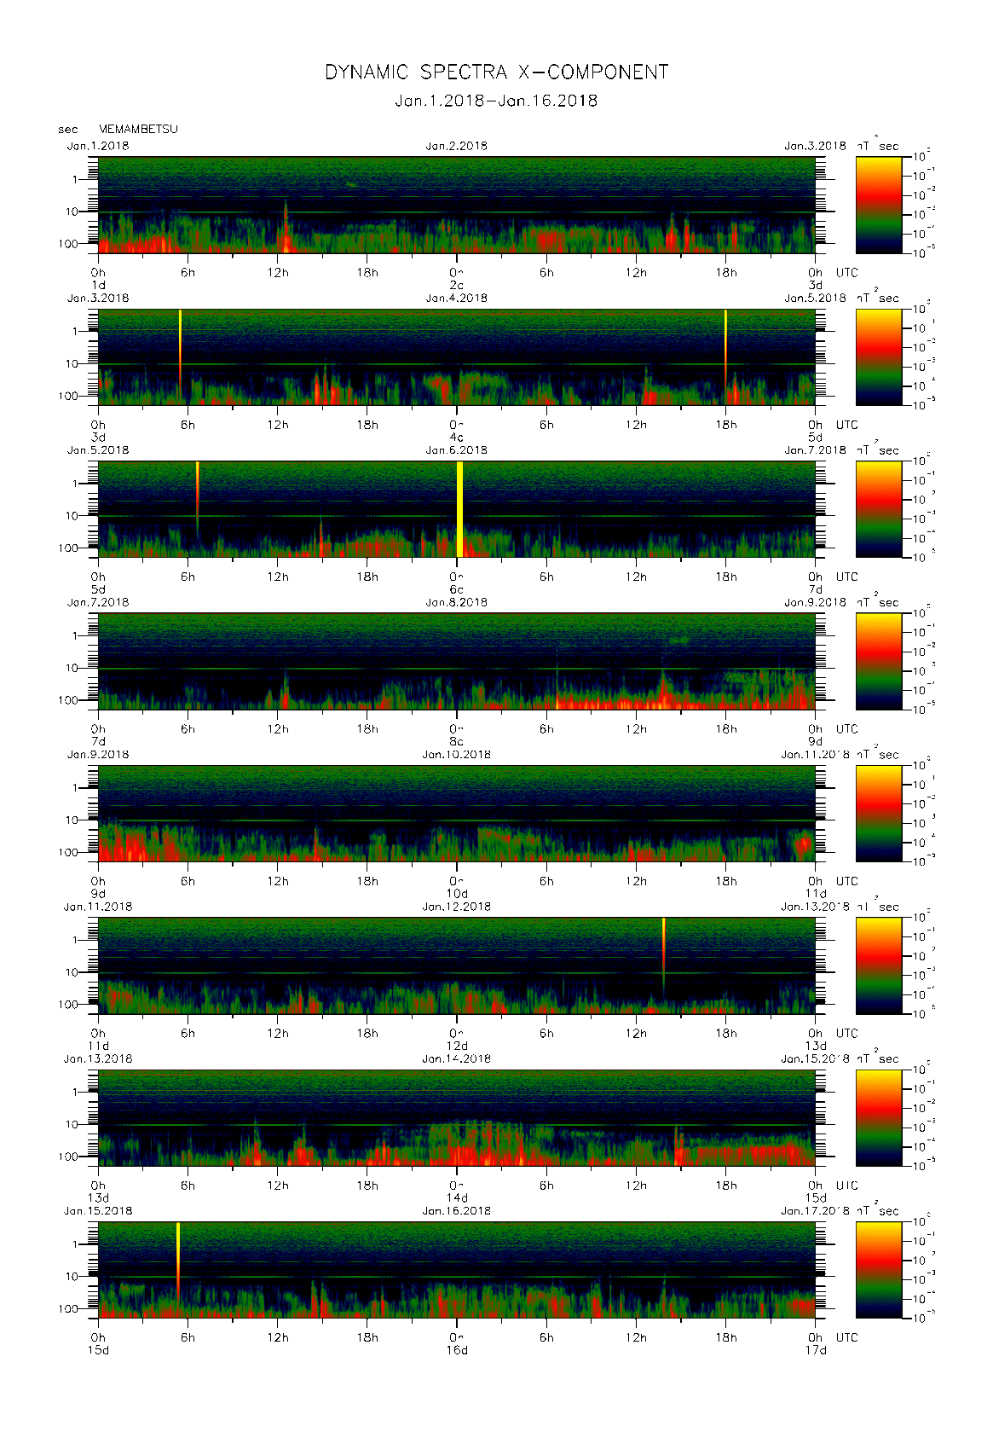Screen dimensions: 993x1432
Task: Click the "6d" day label
Action: tap(457, 589)
